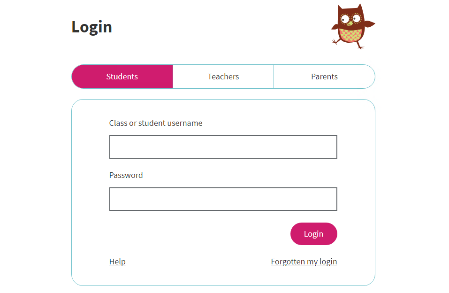Focus the class or student username field

point(223,147)
